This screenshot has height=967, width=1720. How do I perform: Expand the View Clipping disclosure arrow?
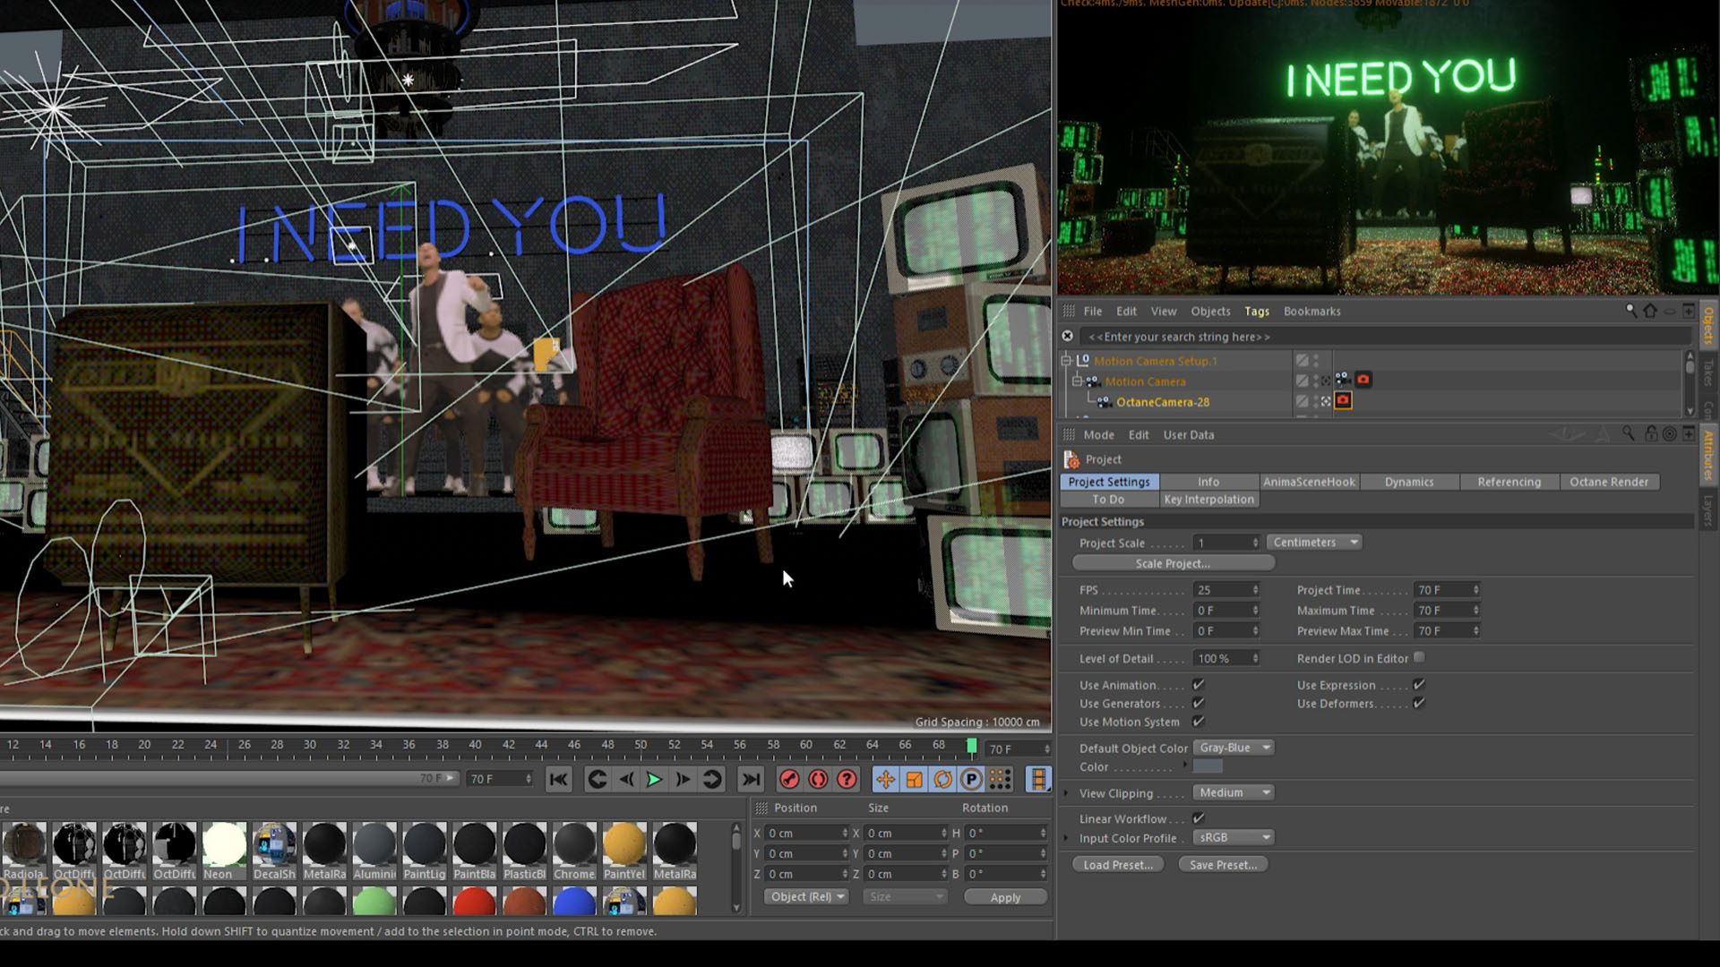[x=1066, y=792]
